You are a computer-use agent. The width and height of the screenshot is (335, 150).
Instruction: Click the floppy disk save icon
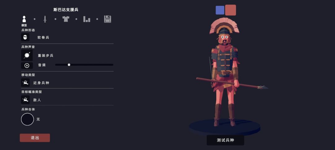point(108,19)
